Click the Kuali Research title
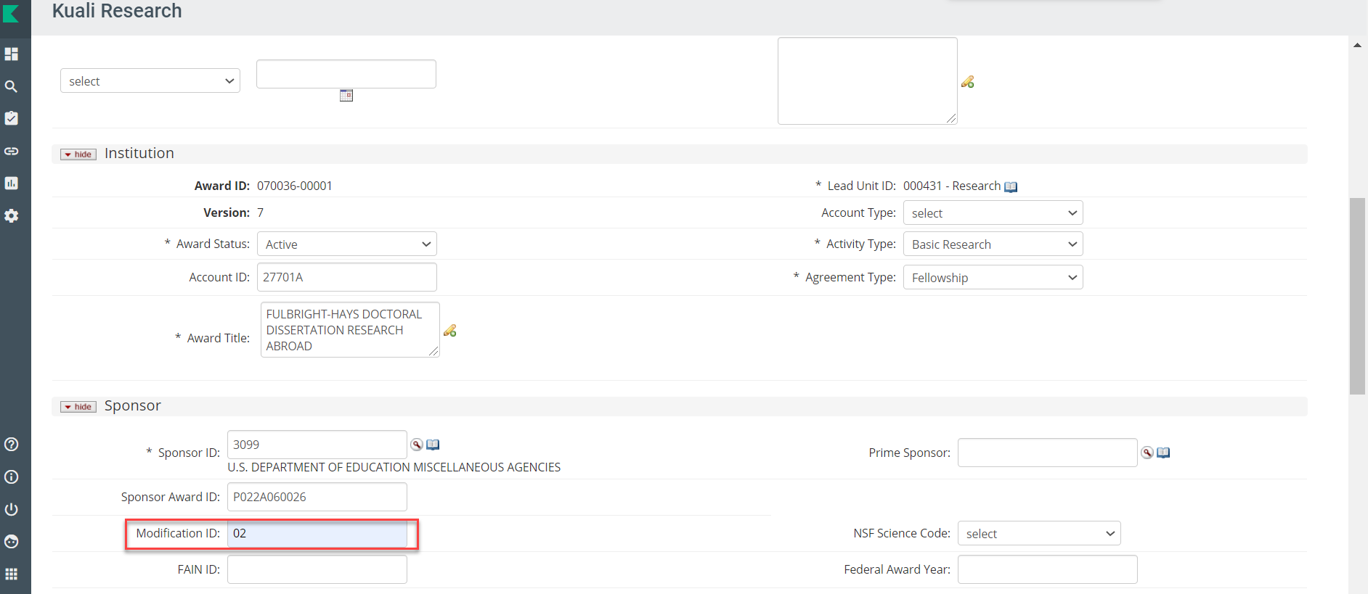The height and width of the screenshot is (594, 1368). (117, 11)
